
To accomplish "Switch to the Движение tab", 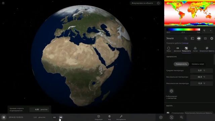I will 177,49.
